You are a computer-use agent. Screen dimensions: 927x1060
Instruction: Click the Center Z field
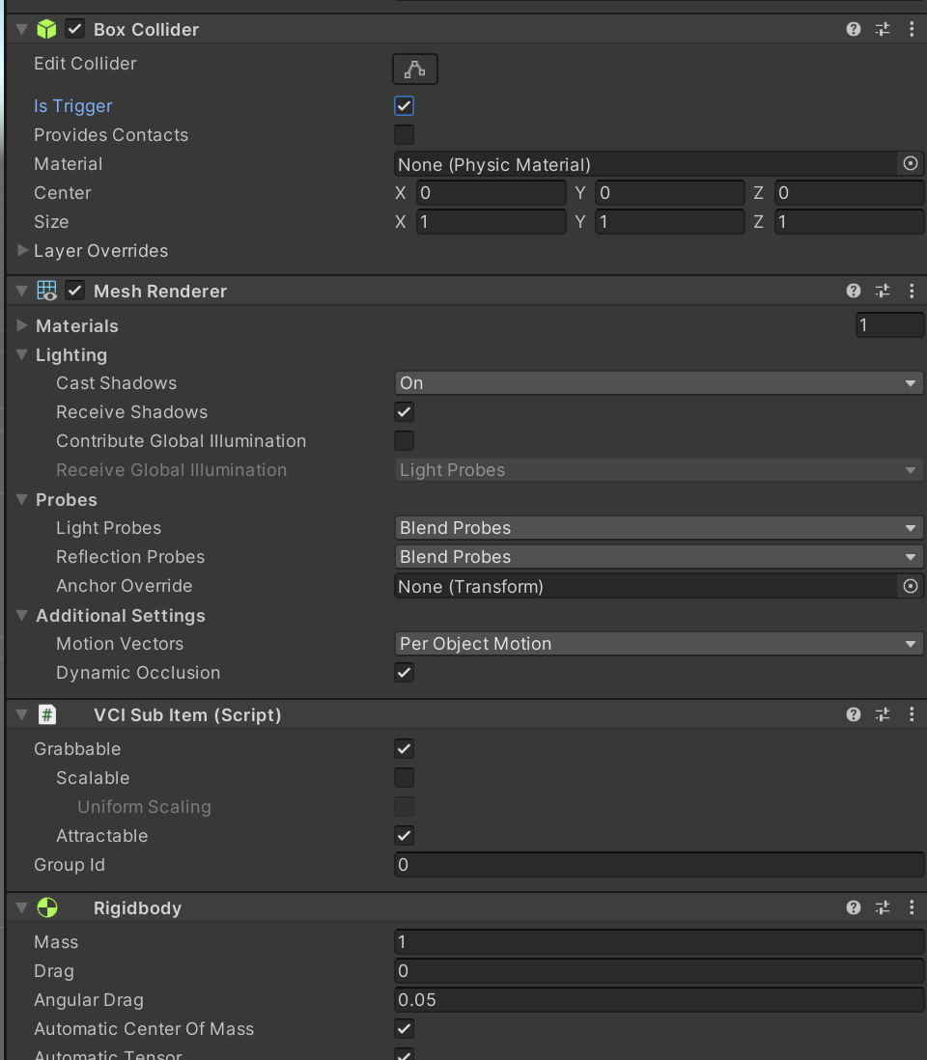849,193
